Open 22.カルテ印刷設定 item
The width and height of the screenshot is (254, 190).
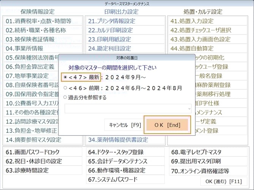coord(110,30)
